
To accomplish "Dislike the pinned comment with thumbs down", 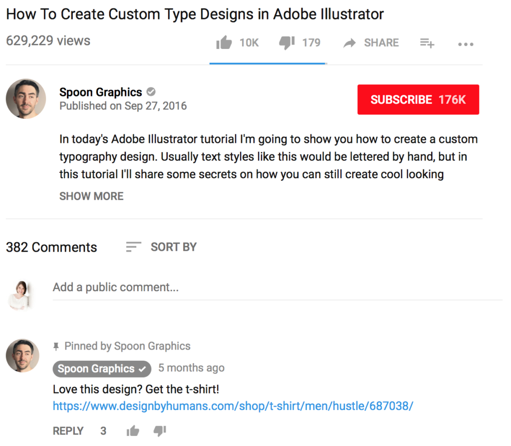I will [159, 431].
